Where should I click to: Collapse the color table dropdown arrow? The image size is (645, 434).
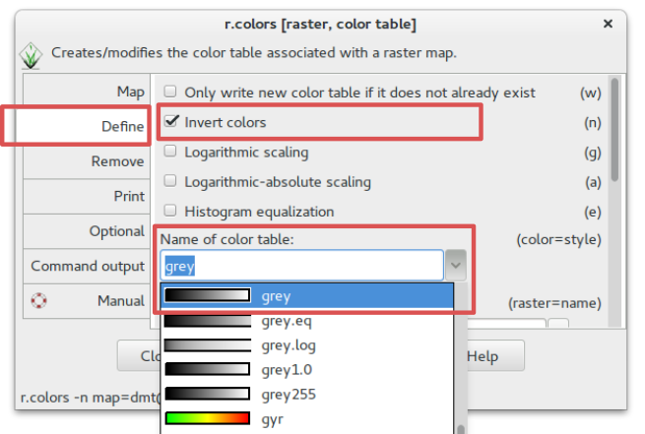click(x=456, y=266)
